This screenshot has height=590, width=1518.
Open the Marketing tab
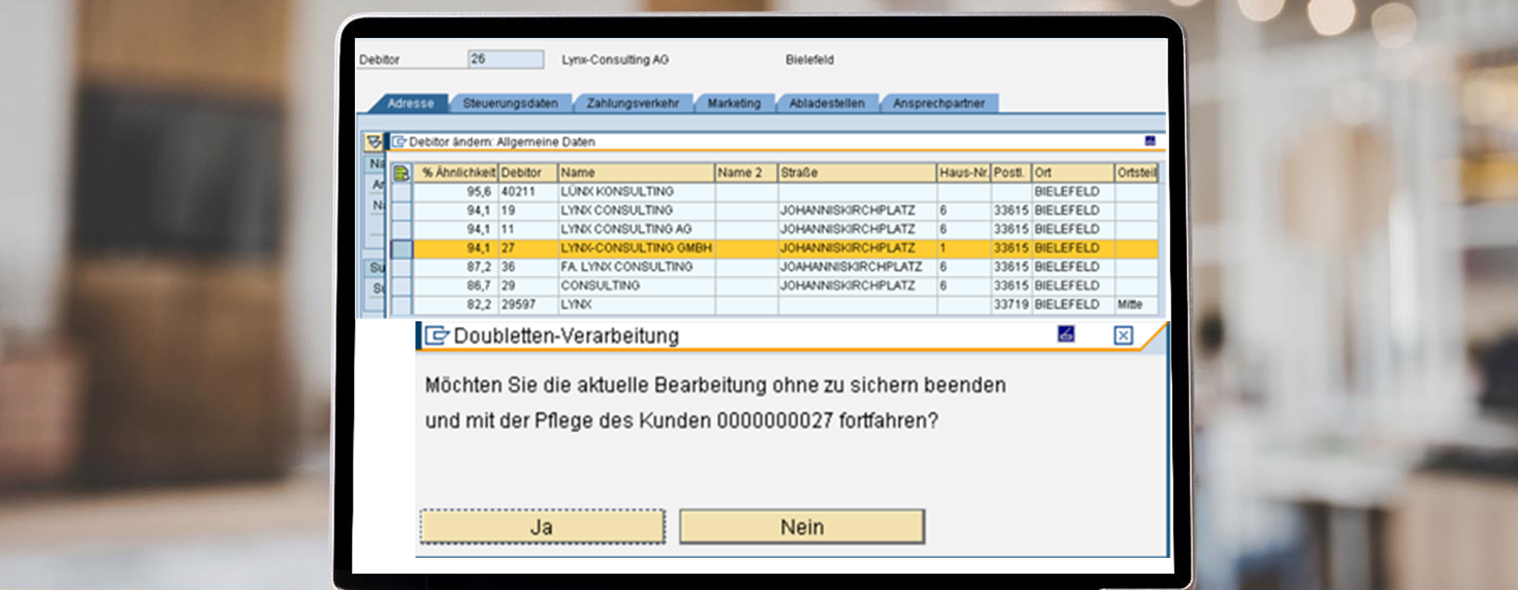click(x=734, y=104)
